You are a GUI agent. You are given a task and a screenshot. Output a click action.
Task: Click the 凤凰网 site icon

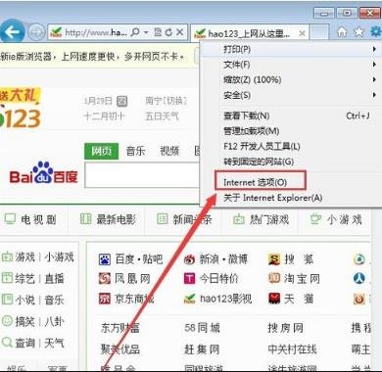coord(105,279)
